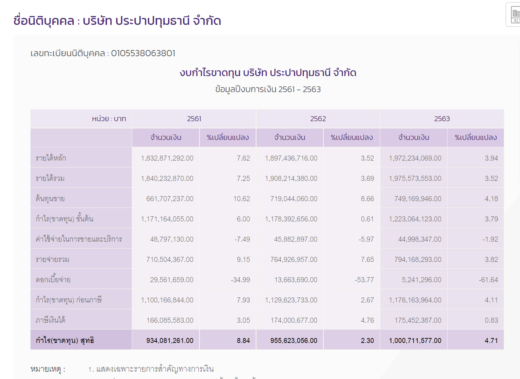
Task: Click the 2563 gross profit amount 1,223,064,123.00
Action: click(415, 219)
